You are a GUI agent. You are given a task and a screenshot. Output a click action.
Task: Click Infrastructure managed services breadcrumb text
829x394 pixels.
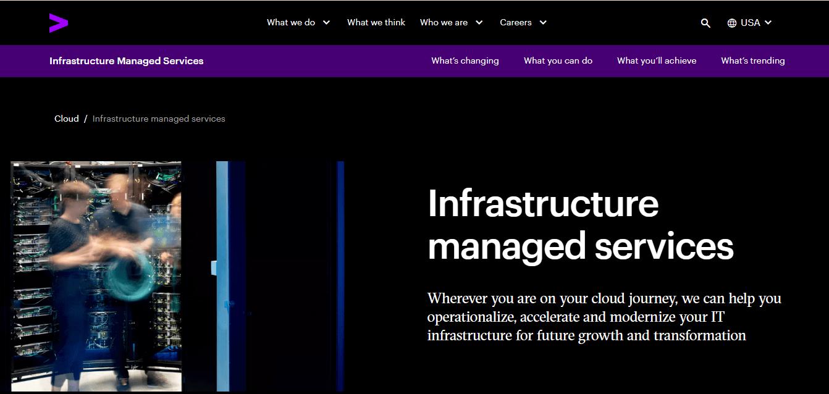pyautogui.click(x=159, y=119)
